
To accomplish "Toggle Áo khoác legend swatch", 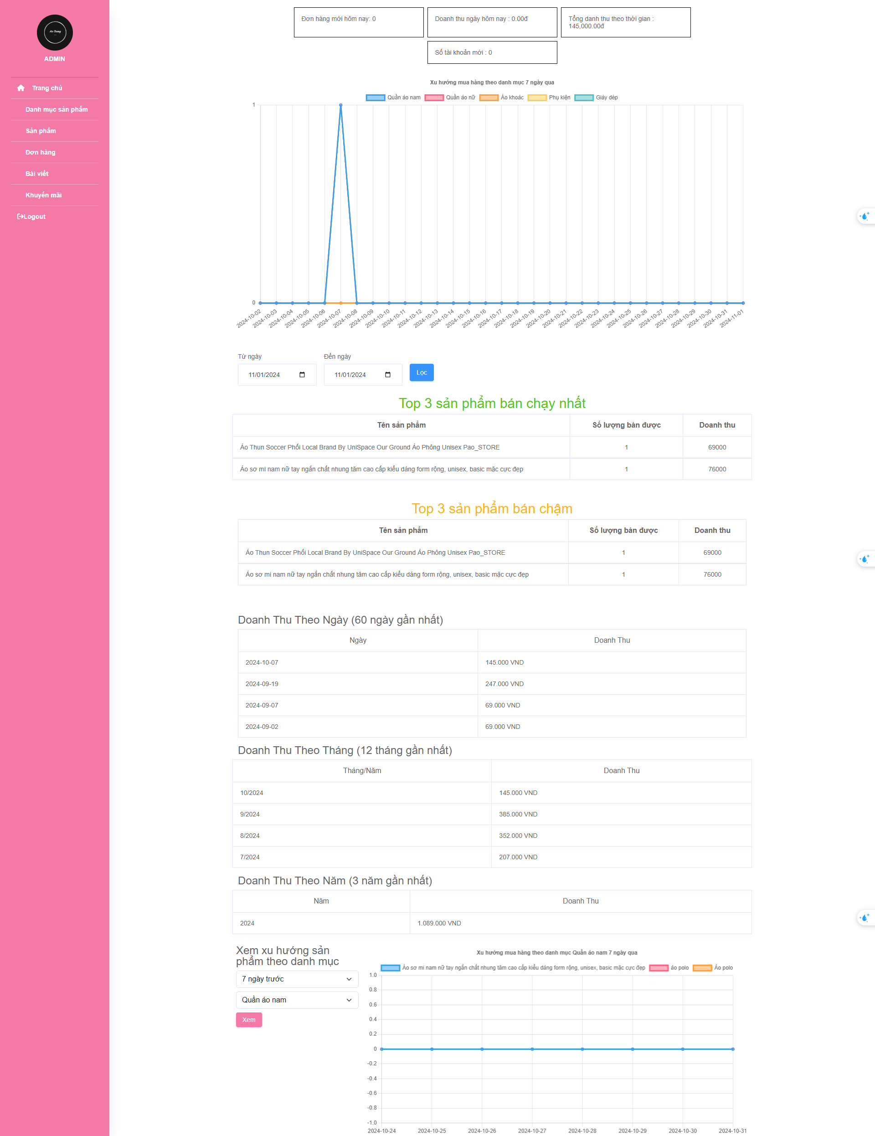I will (x=489, y=97).
